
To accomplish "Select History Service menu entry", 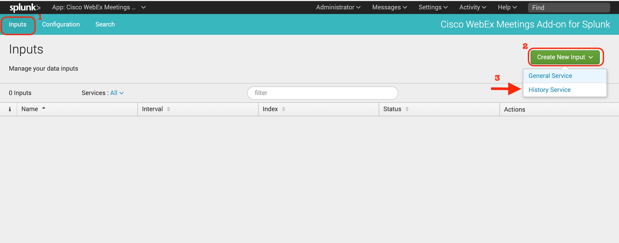I will 565,90.
